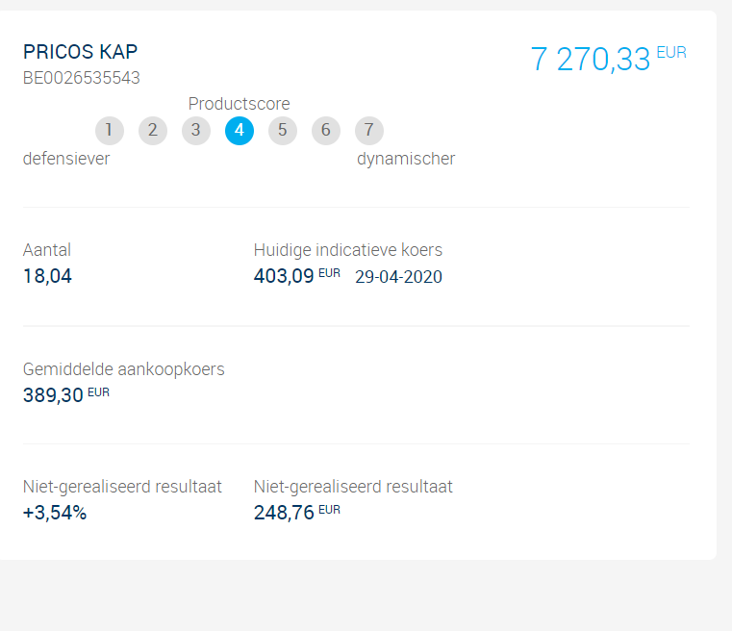Click the Productscore label
Viewport: 732px width, 631px height.
(x=239, y=104)
